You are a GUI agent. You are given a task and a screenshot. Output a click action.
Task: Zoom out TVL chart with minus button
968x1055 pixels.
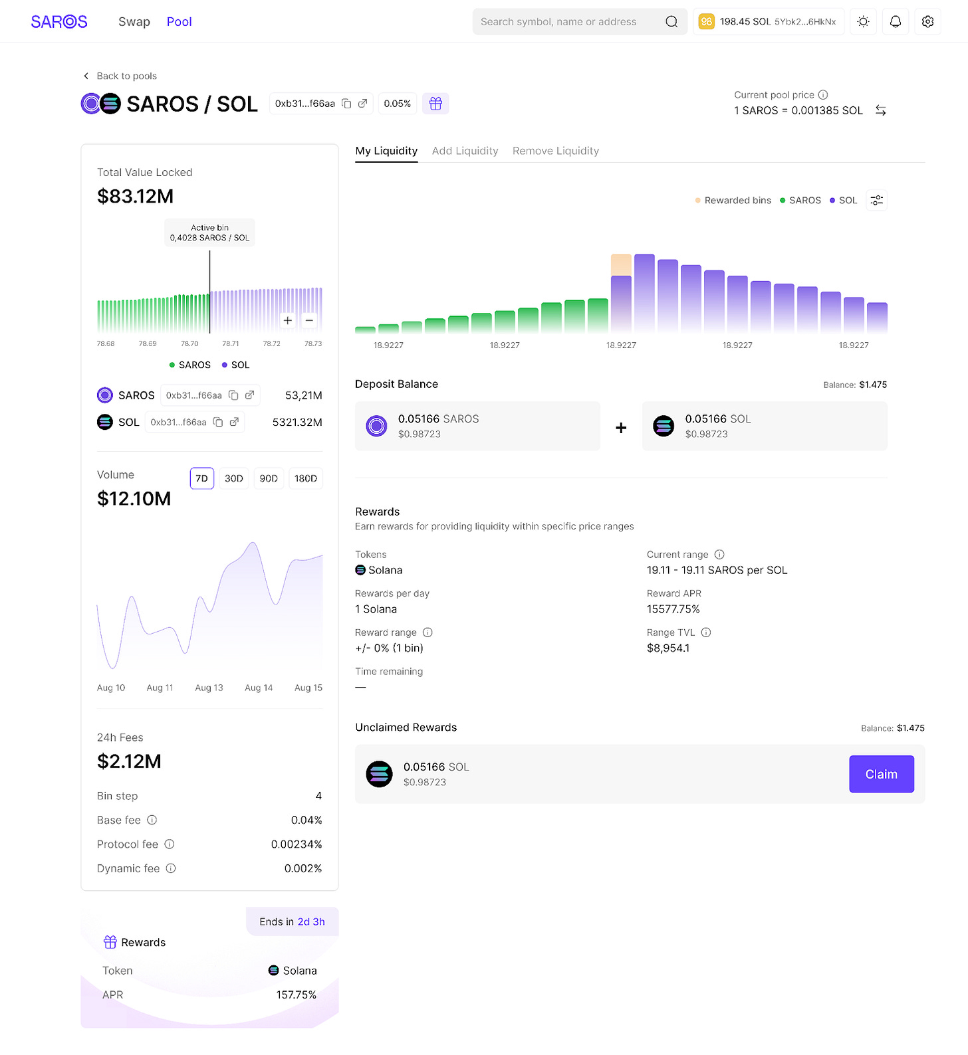[309, 320]
